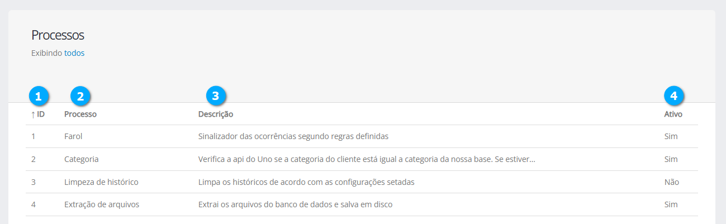The image size is (726, 224).
Task: Sort by the Descrição column header
Action: (216, 115)
